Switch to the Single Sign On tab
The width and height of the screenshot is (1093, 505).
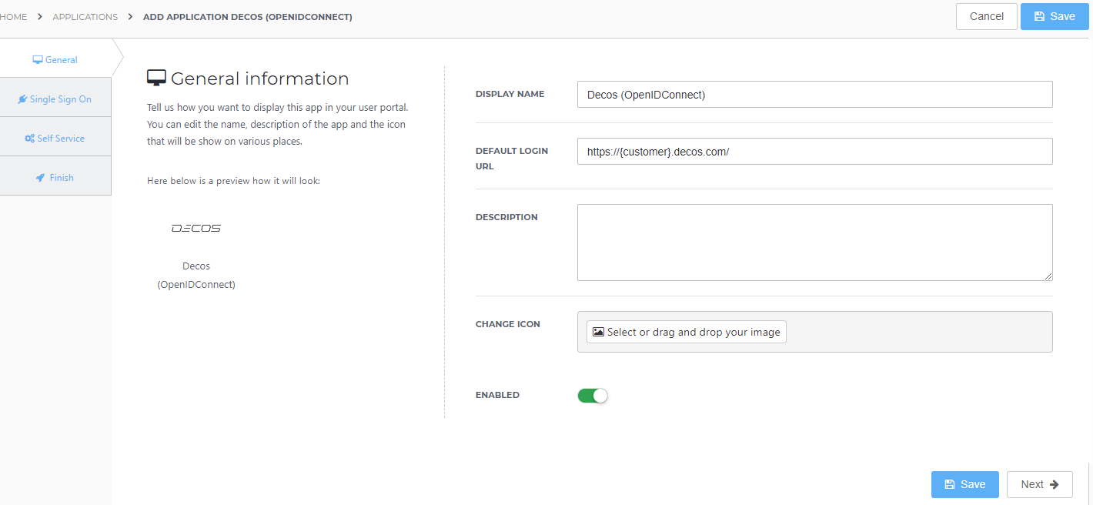click(x=55, y=99)
